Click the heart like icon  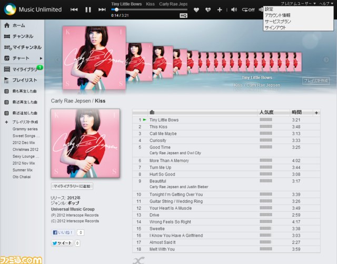(x=196, y=10)
